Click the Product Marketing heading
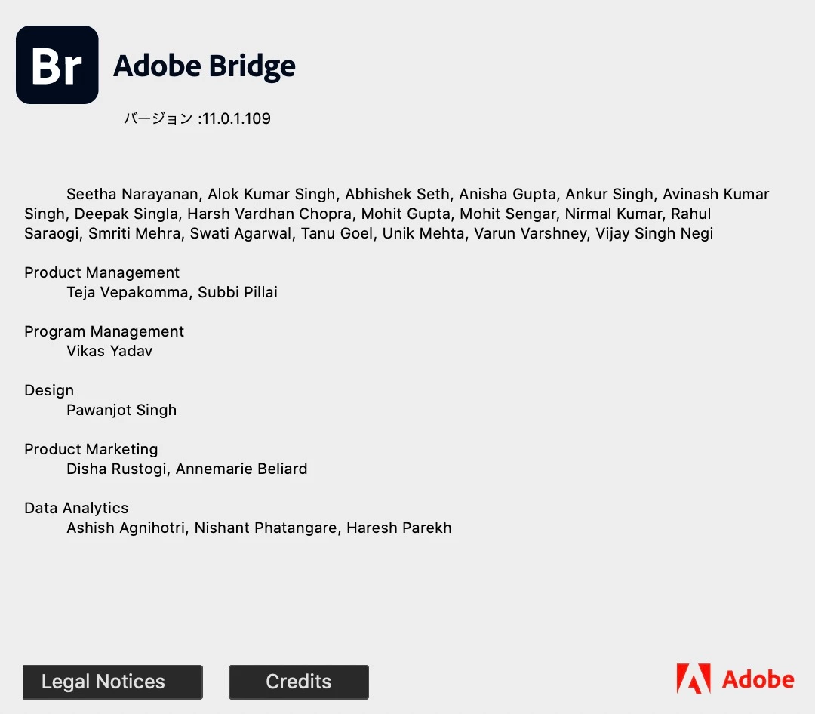Viewport: 815px width, 714px height. (x=91, y=449)
